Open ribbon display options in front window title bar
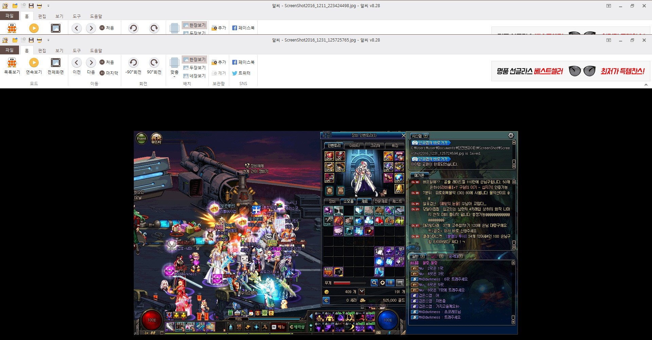Image resolution: width=652 pixels, height=340 pixels. tap(609, 40)
